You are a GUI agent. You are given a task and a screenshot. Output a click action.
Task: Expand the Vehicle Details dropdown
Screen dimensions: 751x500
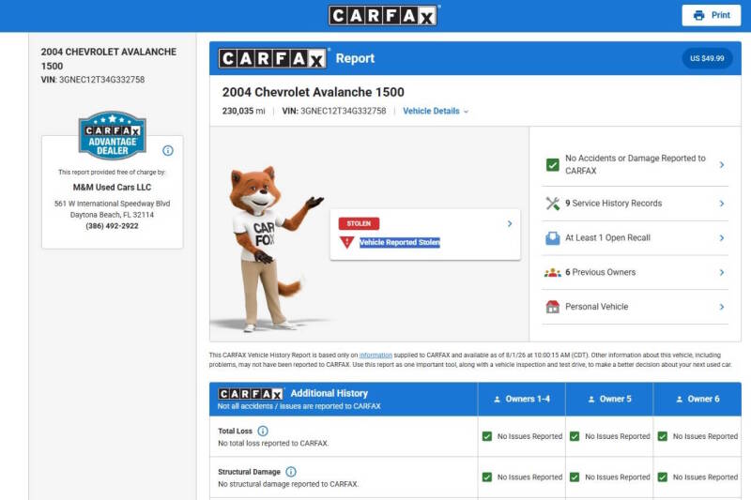point(436,111)
